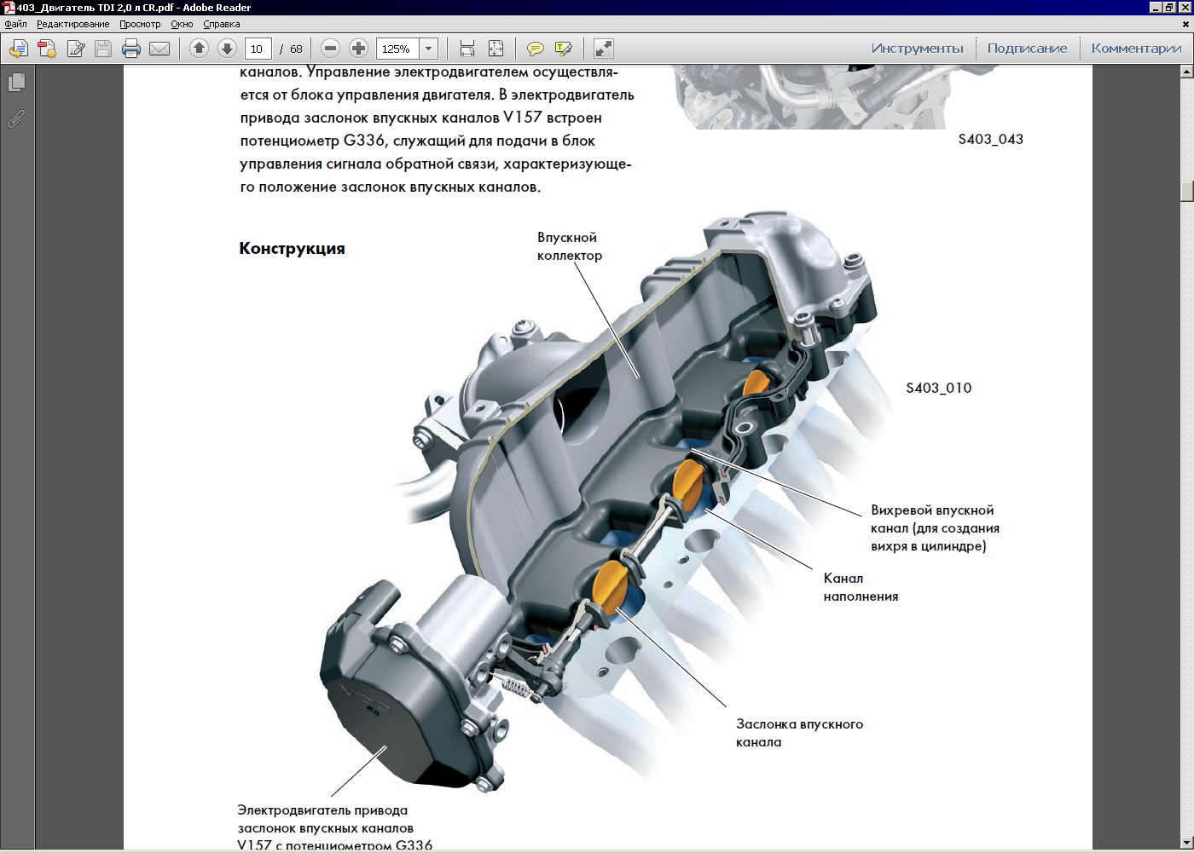
Task: Click the Fit width scrolling mode icon
Action: [467, 49]
